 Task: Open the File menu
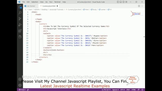(x=24, y=2)
